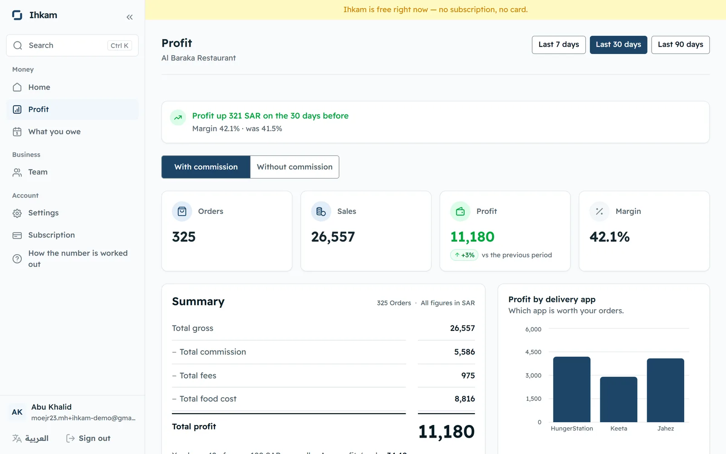Click the green trending-up icon
This screenshot has width=726, height=454.
click(x=178, y=118)
